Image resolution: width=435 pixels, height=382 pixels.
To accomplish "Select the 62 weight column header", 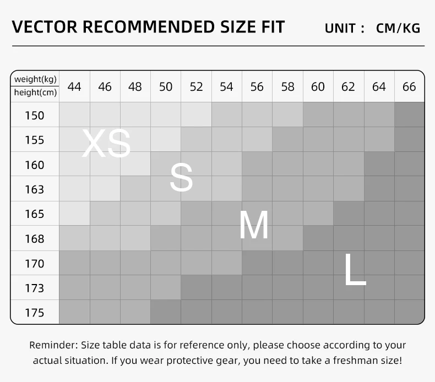I will (348, 86).
